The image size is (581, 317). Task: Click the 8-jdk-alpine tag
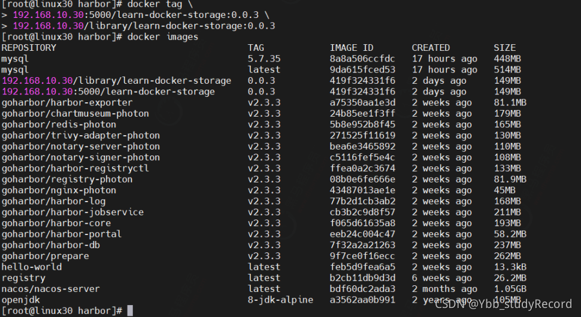coord(280,300)
